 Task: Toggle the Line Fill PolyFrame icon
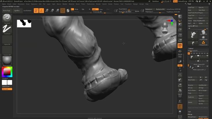click(180, 96)
